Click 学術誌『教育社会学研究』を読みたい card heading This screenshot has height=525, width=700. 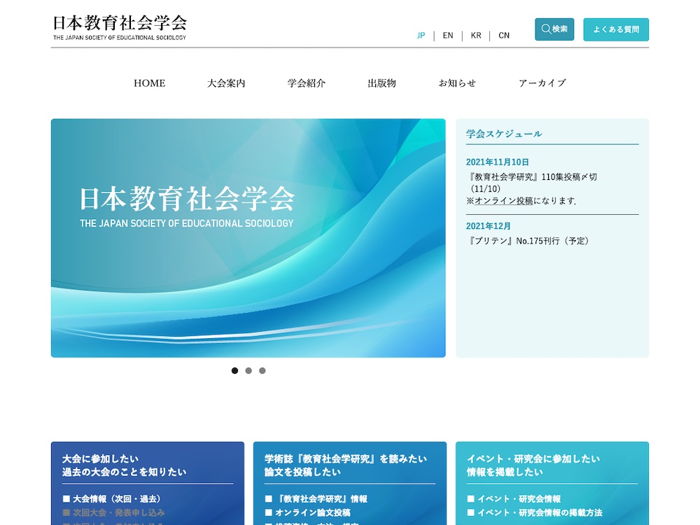[346, 458]
